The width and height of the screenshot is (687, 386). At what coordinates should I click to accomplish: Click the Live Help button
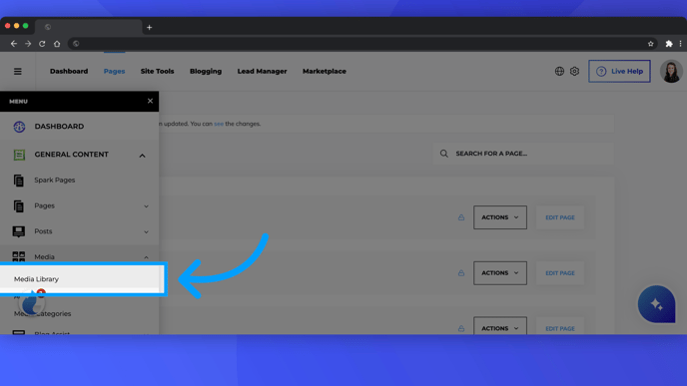coord(619,72)
